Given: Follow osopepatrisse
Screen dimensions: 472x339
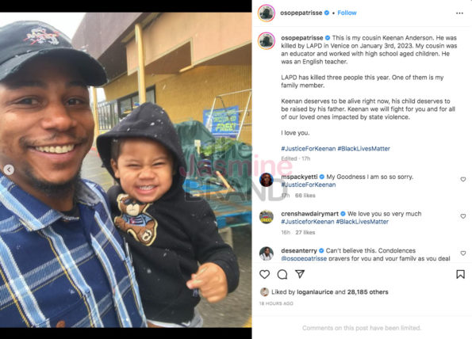Looking at the screenshot, I should pyautogui.click(x=347, y=13).
